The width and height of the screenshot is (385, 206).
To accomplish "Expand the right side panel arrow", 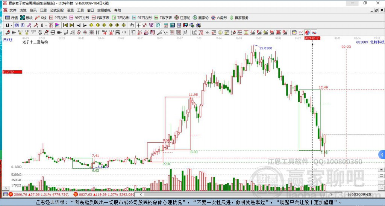I will coord(382,154).
